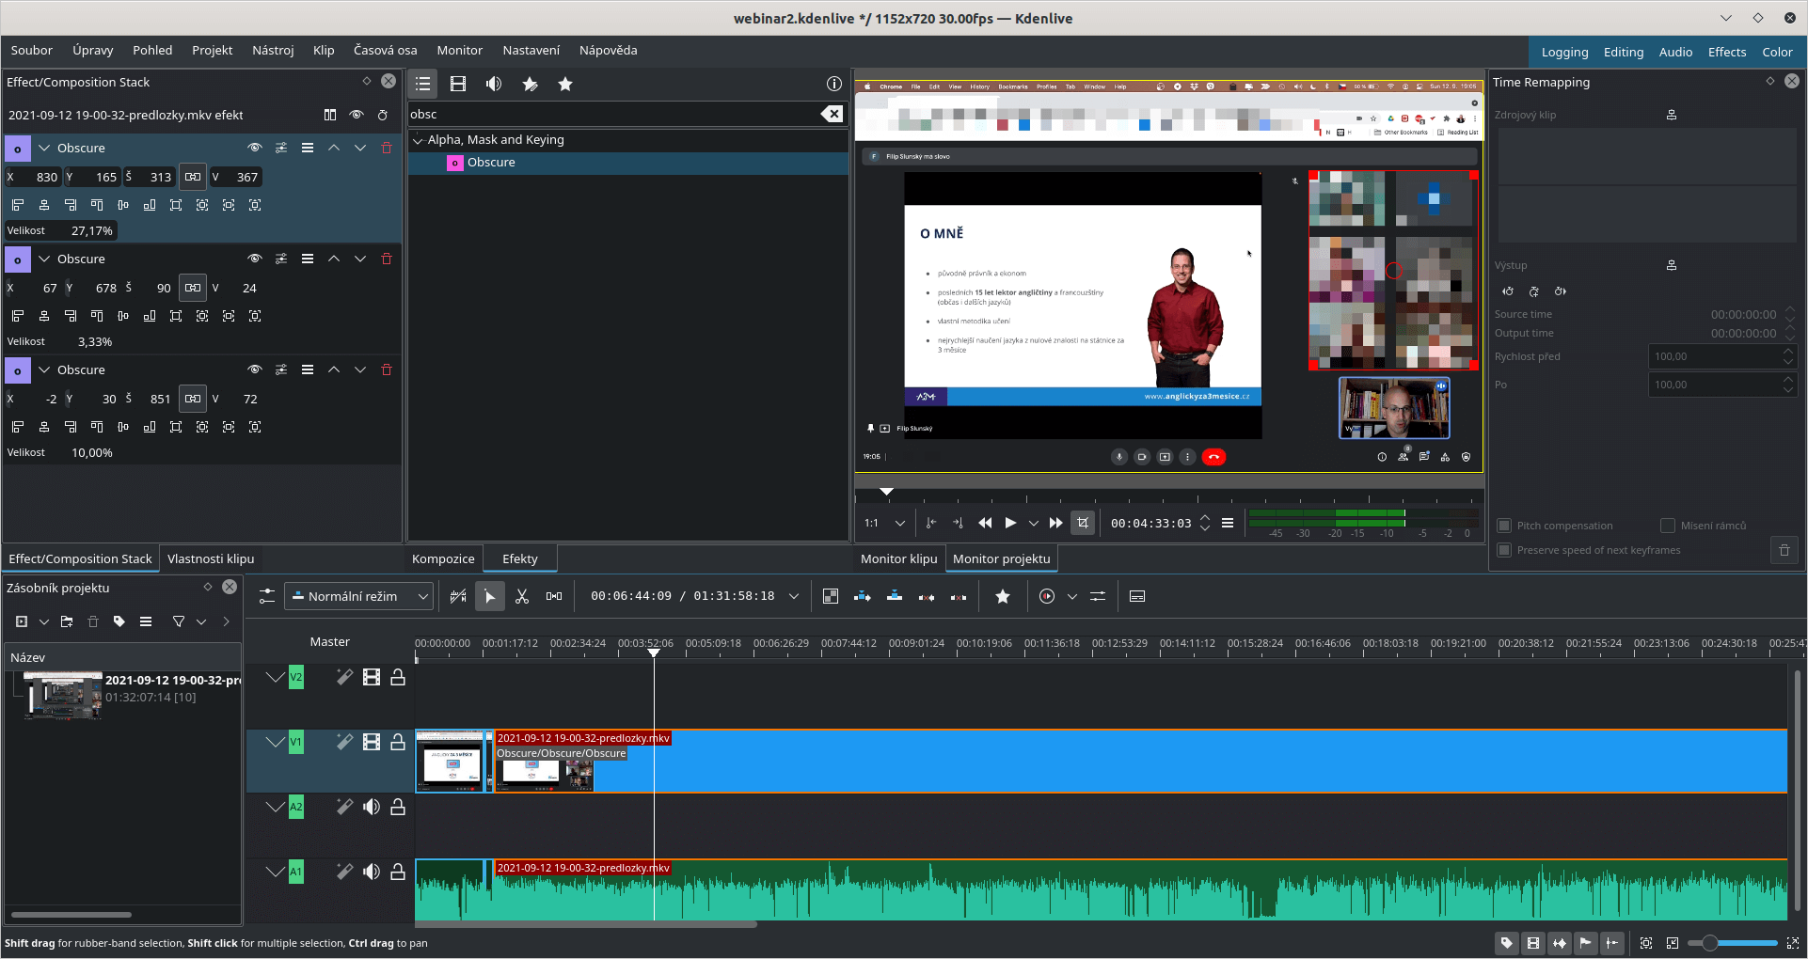Switch to the Editing workspace layout

1623,52
